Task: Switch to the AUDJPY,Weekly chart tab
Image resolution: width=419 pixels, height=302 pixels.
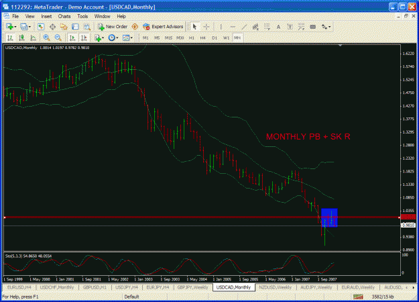Action: 316,287
